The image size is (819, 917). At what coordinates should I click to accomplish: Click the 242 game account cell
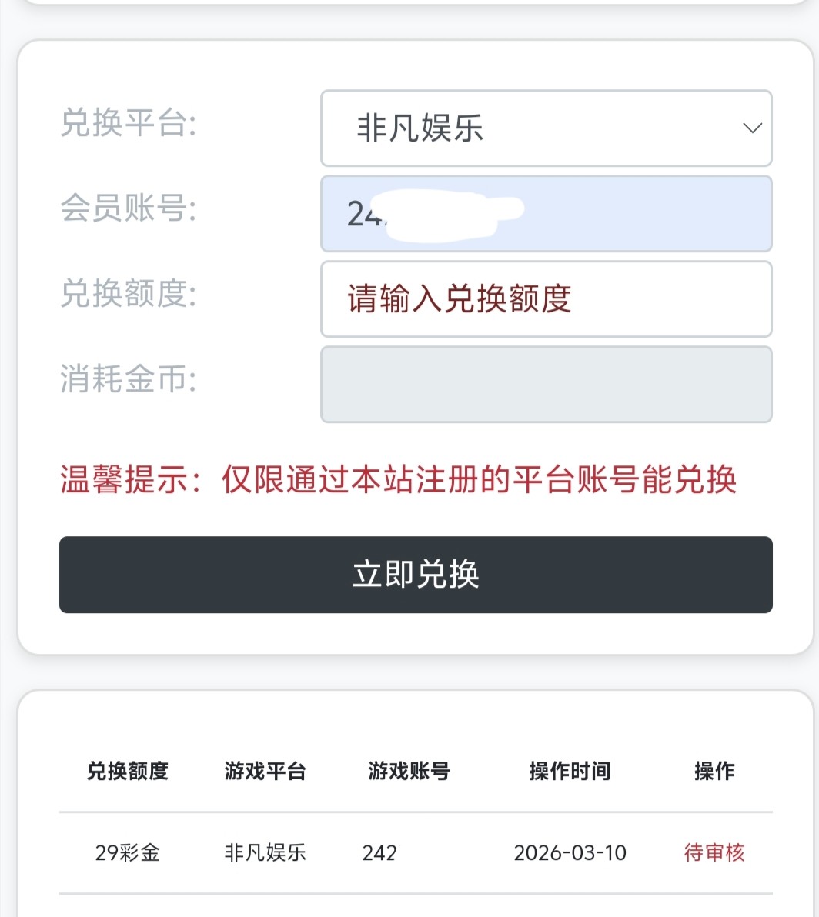(379, 852)
